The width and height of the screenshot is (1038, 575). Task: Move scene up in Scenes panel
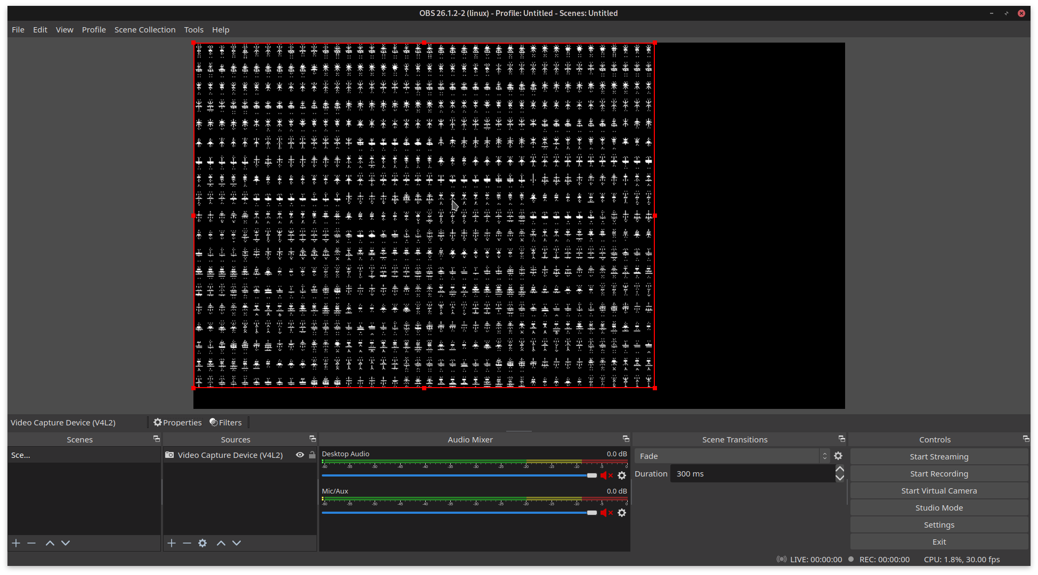click(50, 543)
